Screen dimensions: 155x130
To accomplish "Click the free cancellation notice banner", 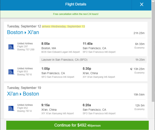I will (76, 14).
